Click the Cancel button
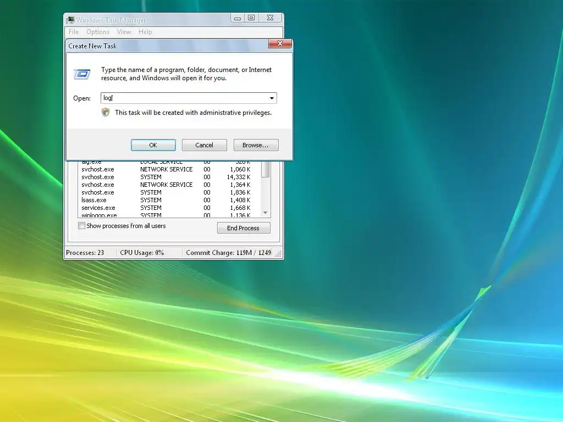This screenshot has height=422, width=563. pyautogui.click(x=205, y=145)
